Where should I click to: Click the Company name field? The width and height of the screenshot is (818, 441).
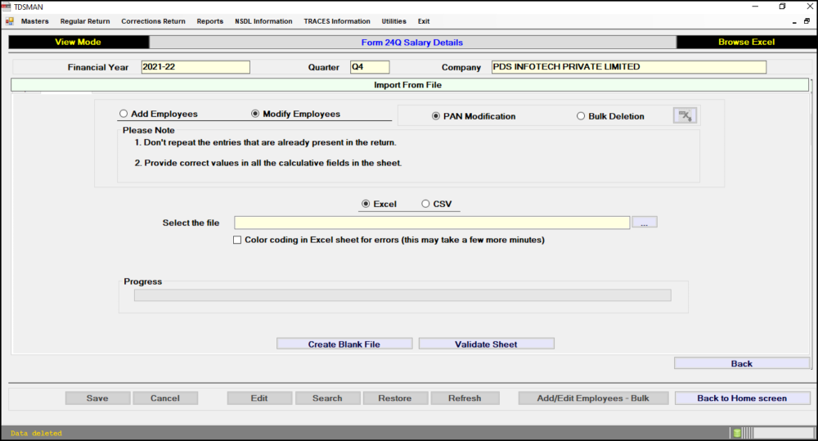628,67
